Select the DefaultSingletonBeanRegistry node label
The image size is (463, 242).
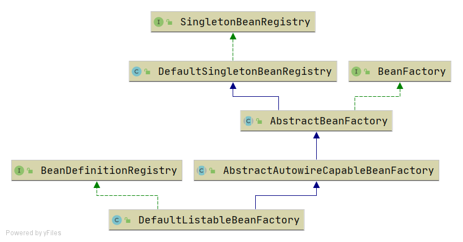244,71
